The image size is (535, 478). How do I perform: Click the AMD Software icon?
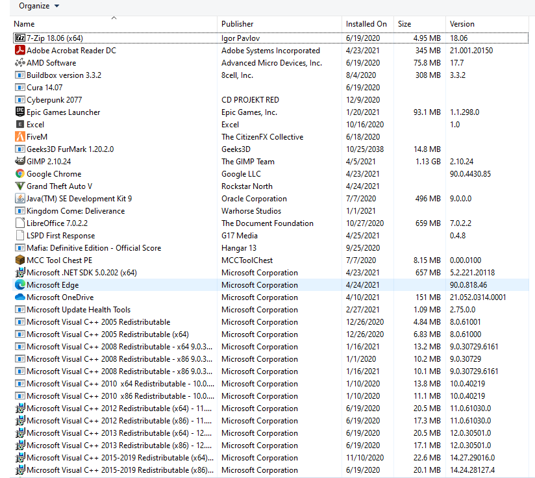pyautogui.click(x=20, y=62)
